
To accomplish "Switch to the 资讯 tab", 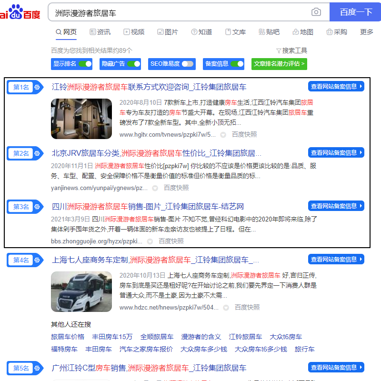I will 100,32.
